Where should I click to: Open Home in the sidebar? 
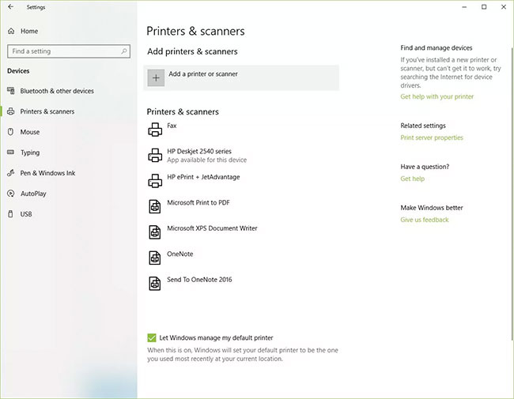[x=29, y=31]
